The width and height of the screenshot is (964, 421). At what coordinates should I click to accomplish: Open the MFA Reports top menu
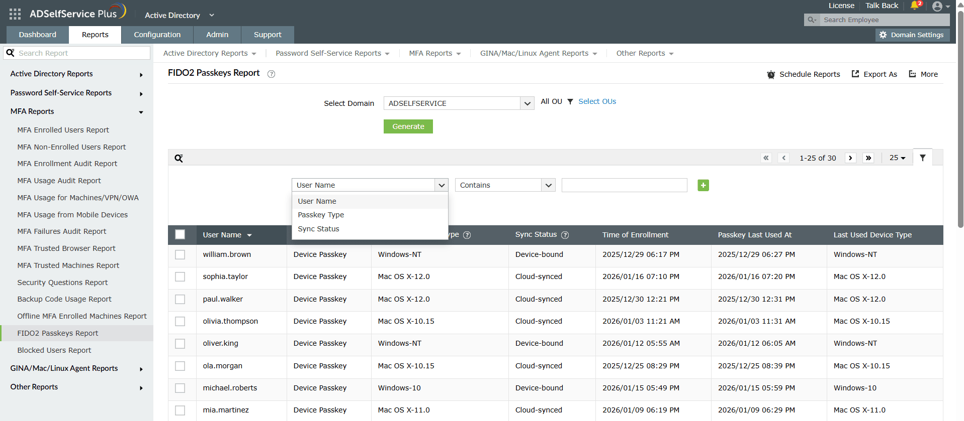(435, 53)
